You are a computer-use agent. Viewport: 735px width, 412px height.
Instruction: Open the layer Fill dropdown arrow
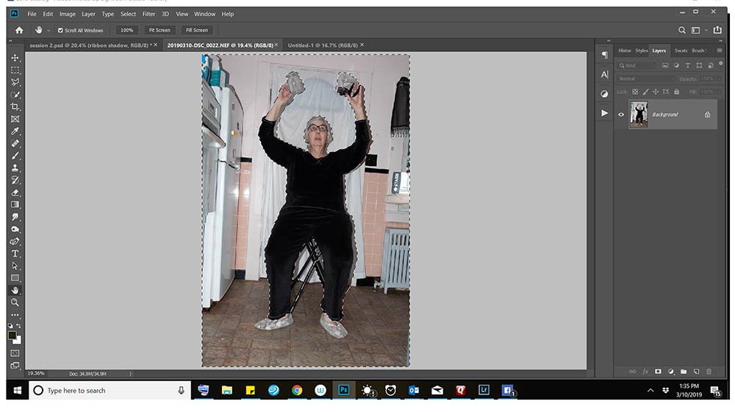click(720, 92)
